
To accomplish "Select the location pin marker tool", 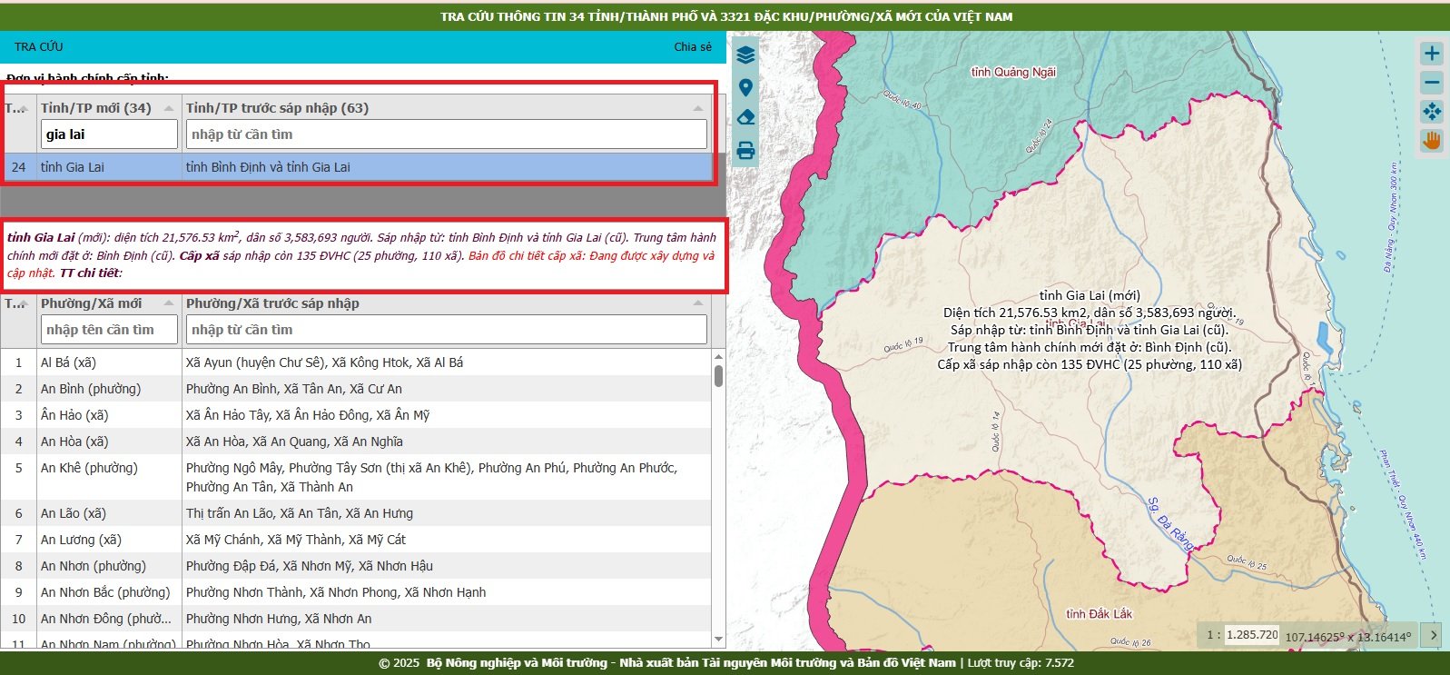I will (x=745, y=88).
